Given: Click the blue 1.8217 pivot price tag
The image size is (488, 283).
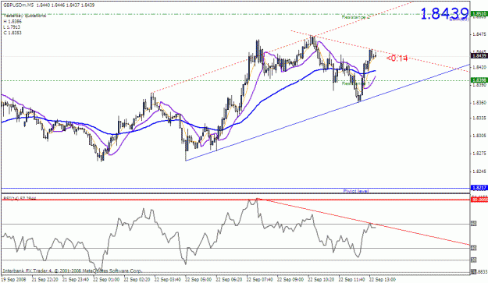Looking at the screenshot, I should point(479,188).
